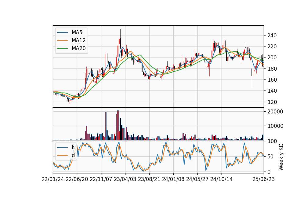Click the 240 price axis value
The width and height of the screenshot is (293, 211).
point(272,35)
